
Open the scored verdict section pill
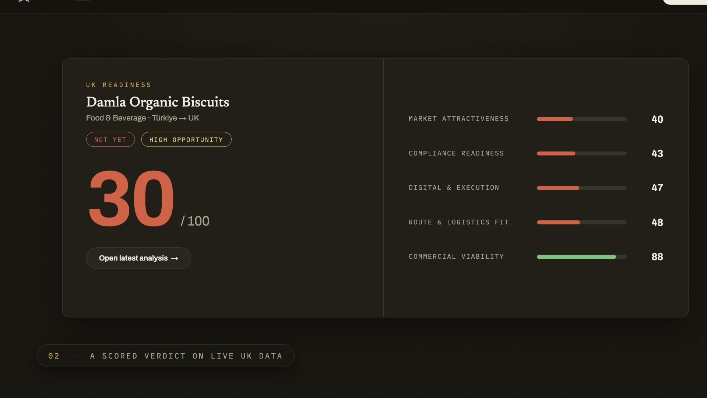pos(166,356)
